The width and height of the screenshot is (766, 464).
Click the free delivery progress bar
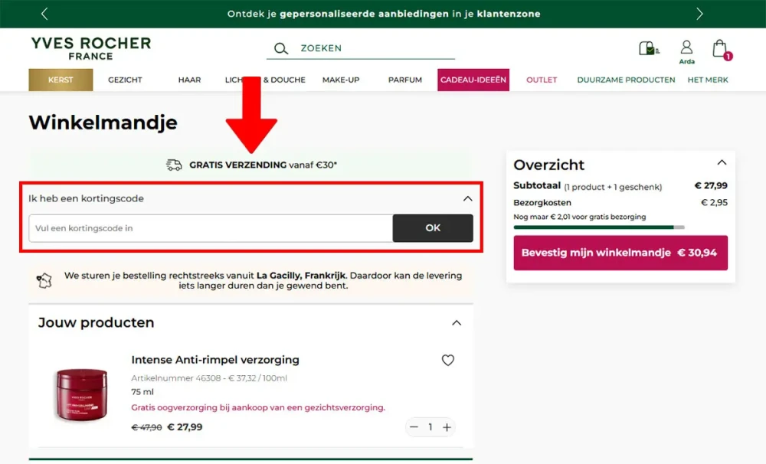(x=599, y=227)
